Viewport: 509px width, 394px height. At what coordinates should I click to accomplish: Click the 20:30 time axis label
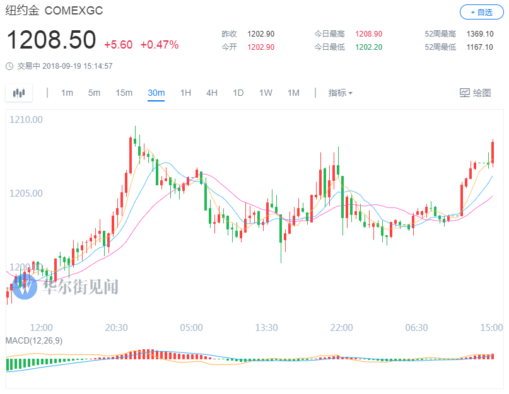[116, 327]
